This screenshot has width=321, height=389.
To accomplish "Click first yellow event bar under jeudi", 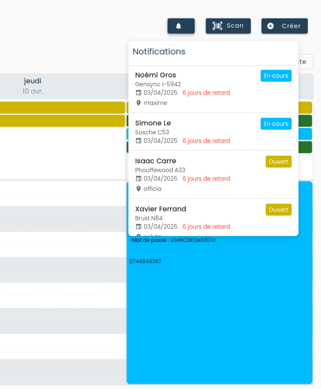I will coord(62,108).
